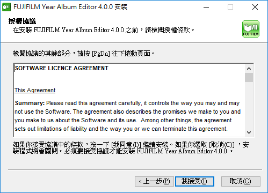Click the acceptance instructions paragraph below the licence

tap(131, 148)
